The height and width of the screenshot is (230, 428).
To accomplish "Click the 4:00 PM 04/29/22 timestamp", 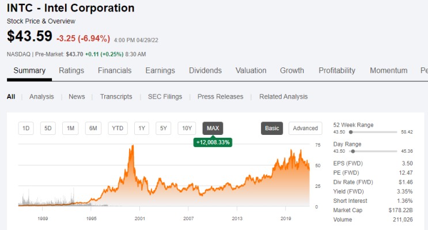I will (x=136, y=40).
